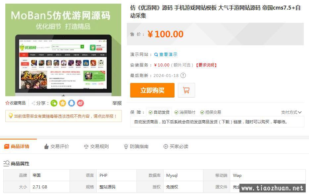This screenshot has height=194, width=309.
Task: Click the yellow illegal-content report notice
Action: click(64, 116)
